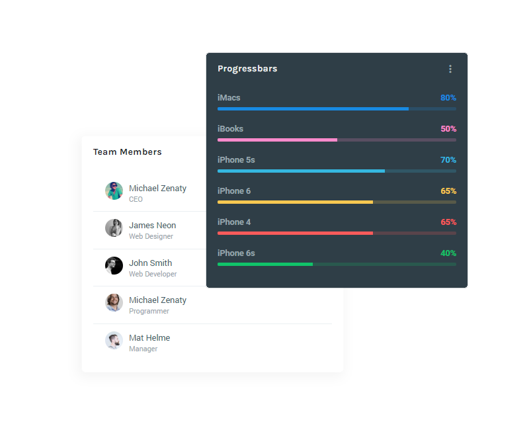The height and width of the screenshot is (430, 529).
Task: Click Mat Helme's avatar image
Action: tap(114, 341)
